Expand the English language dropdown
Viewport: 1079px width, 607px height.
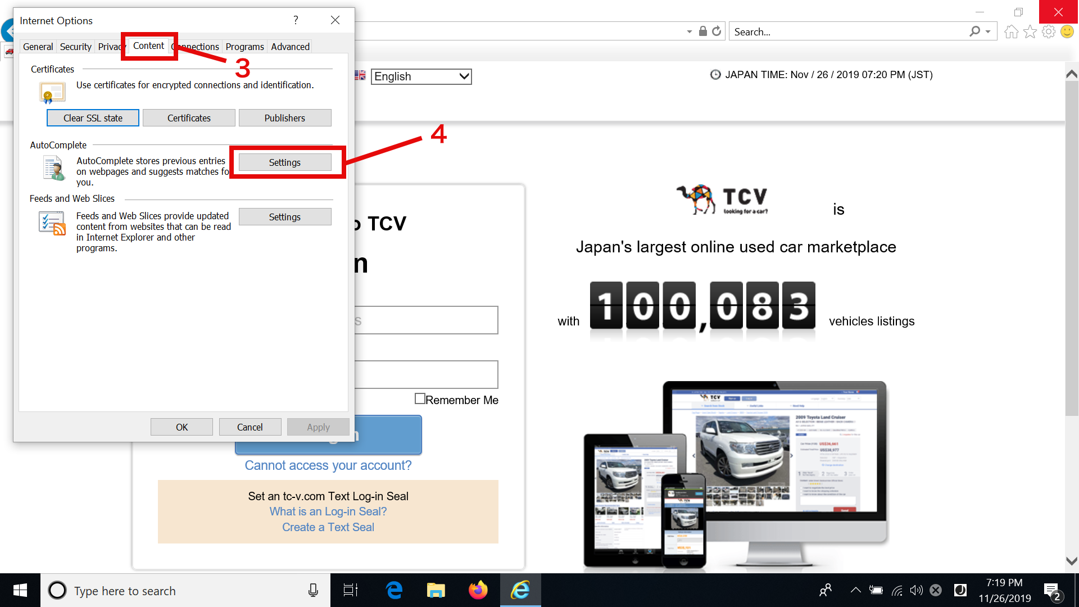click(x=464, y=76)
